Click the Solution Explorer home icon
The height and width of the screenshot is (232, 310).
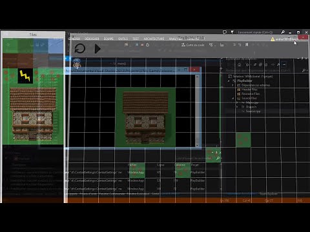(x=240, y=64)
